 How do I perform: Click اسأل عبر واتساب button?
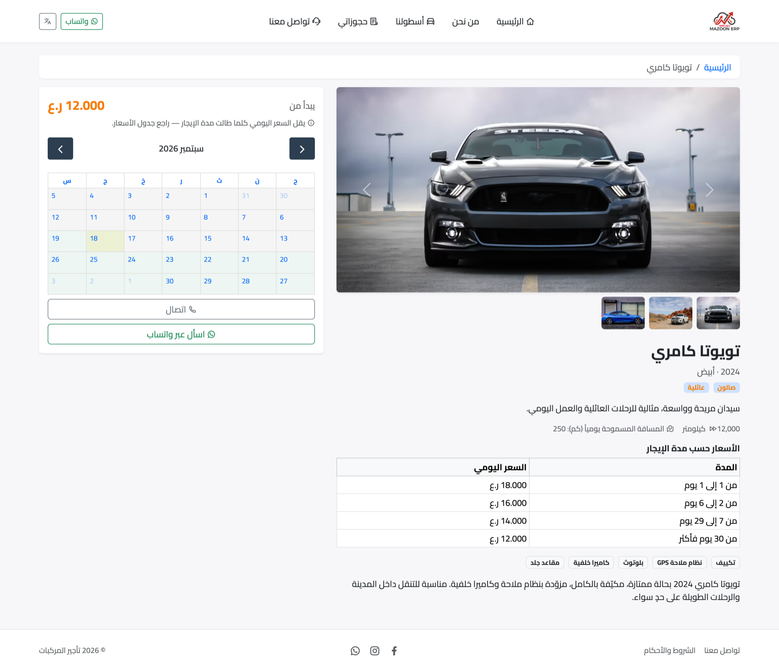pos(181,334)
